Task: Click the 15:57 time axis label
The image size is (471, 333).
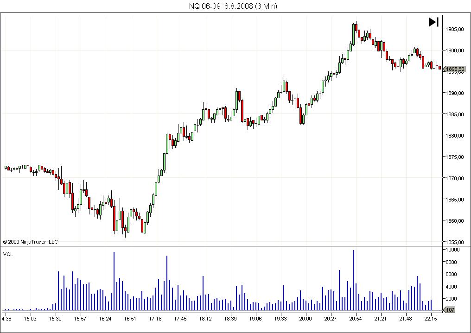Action: click(80, 319)
